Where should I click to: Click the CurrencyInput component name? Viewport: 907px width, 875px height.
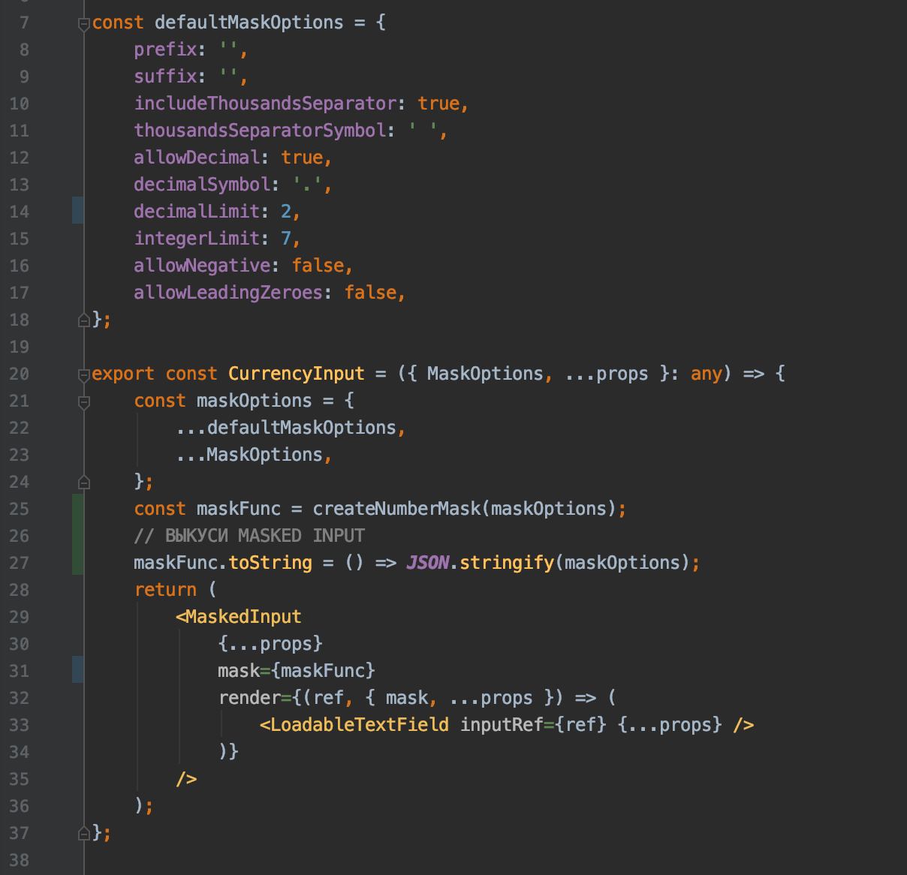pyautogui.click(x=297, y=374)
